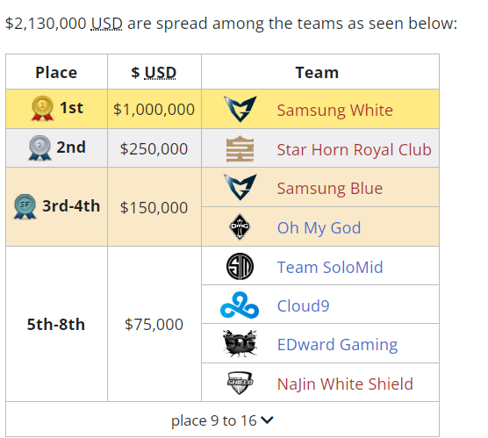
Task: Open the EDward Gaming link
Action: [x=337, y=345]
